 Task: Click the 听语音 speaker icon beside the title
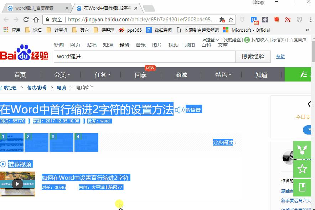point(180,109)
